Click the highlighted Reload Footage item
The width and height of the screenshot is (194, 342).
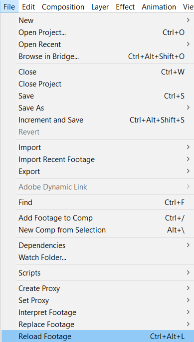(98, 336)
